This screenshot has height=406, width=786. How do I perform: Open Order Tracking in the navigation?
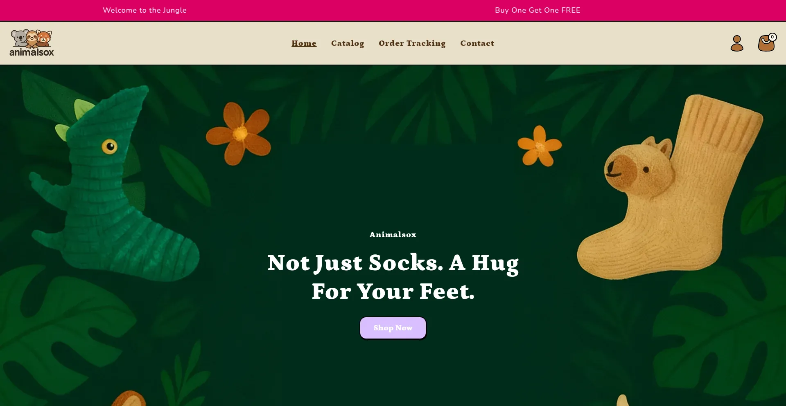[412, 43]
